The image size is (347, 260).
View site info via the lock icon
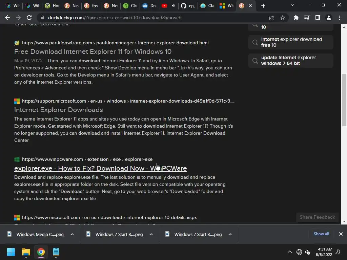click(43, 18)
